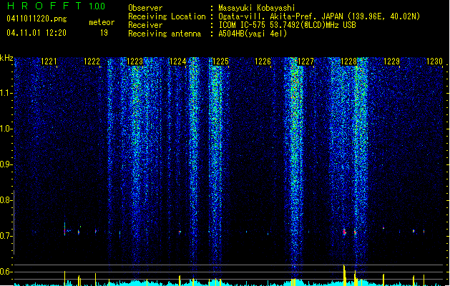Screen dimensions: 450x286
Task: Click the 1221 time marker
Action: point(49,61)
